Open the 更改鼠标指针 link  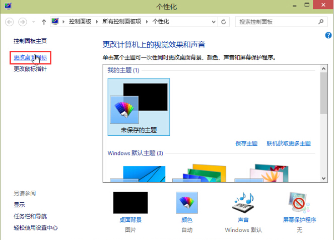(x=30, y=69)
